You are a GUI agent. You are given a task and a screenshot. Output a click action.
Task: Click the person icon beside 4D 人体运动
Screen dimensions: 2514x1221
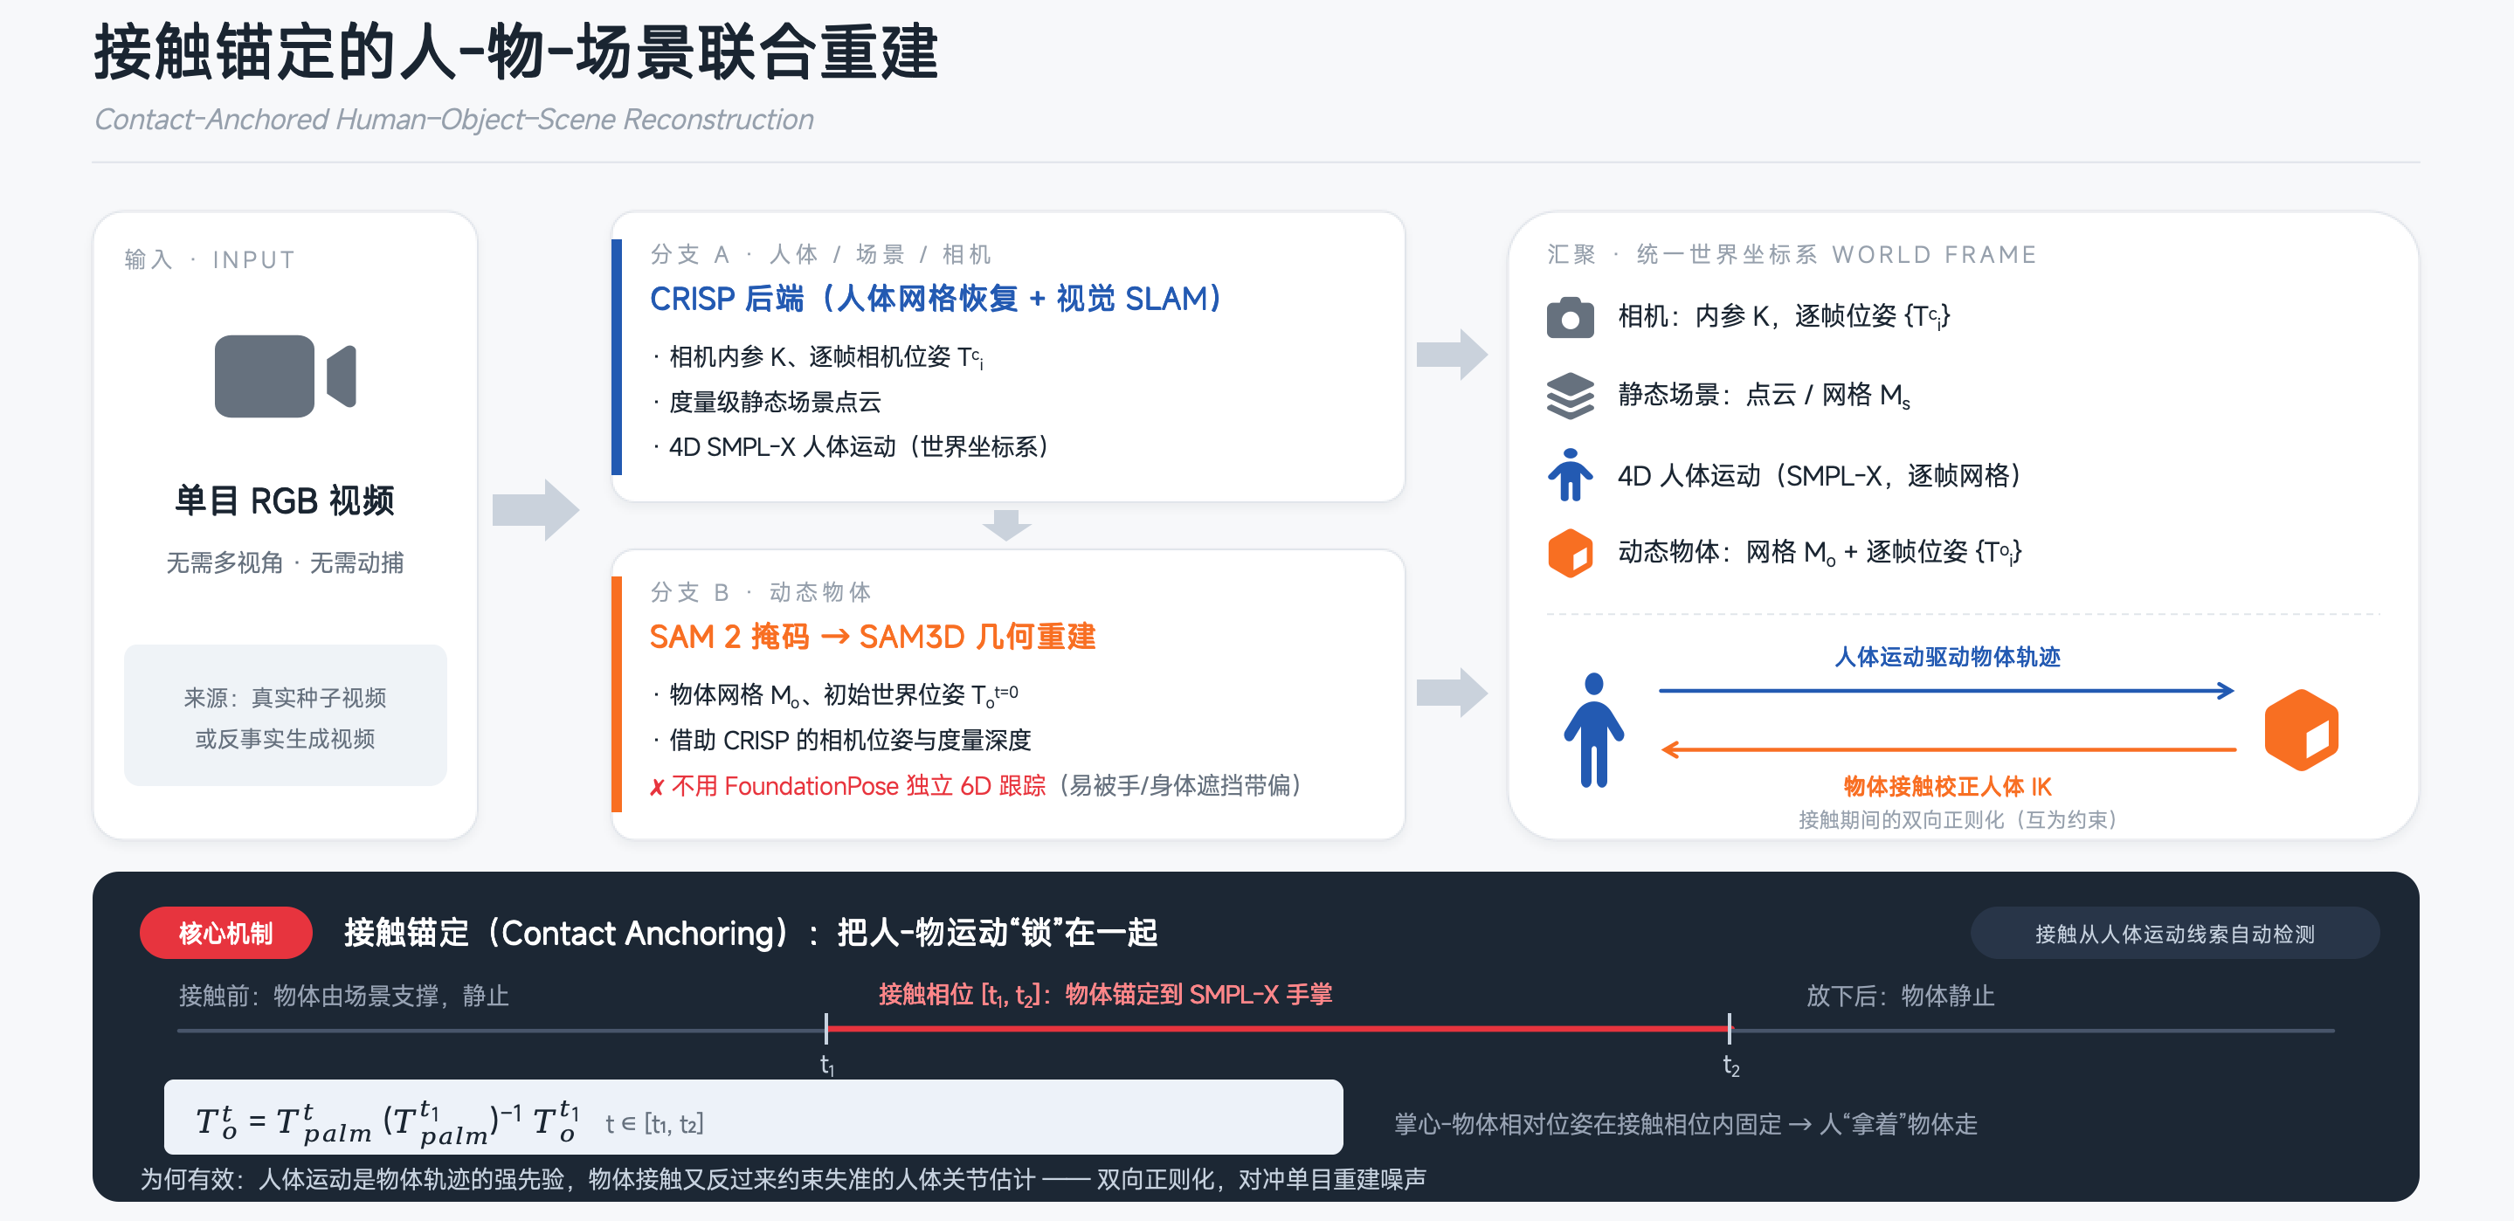(1570, 475)
